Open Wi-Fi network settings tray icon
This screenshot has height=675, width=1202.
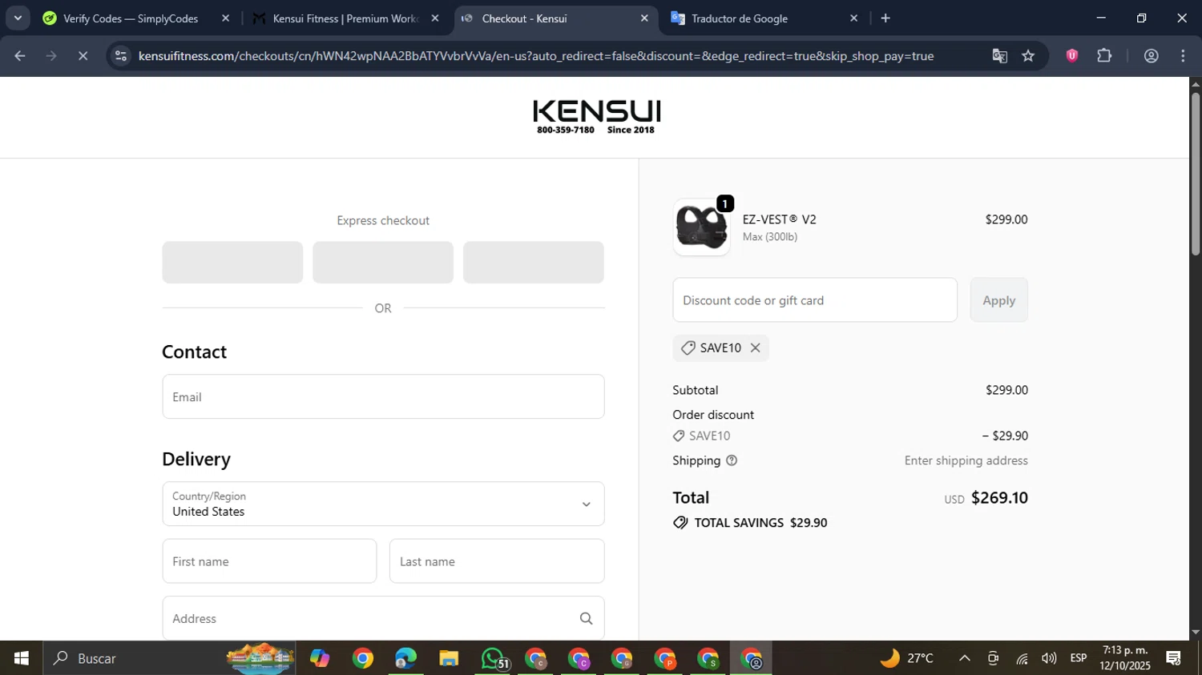click(1022, 658)
